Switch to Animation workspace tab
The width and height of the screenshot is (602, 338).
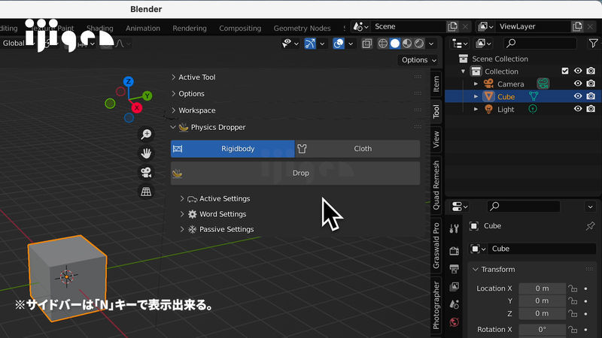[x=143, y=29]
